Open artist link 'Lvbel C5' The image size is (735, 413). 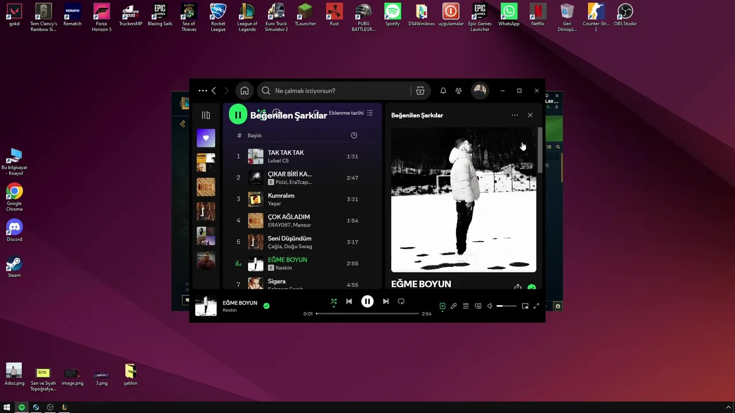point(278,161)
